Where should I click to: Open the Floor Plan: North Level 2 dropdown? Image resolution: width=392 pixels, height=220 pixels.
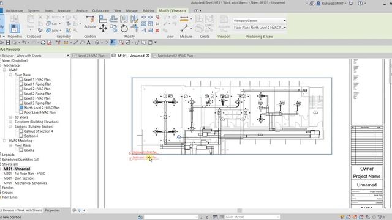[260, 28]
